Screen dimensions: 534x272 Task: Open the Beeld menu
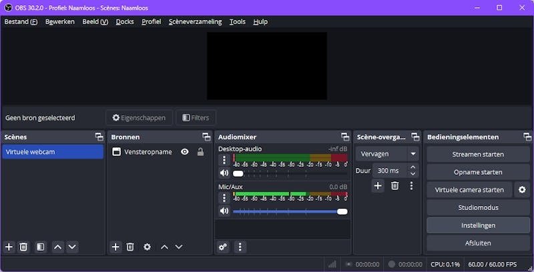click(x=95, y=22)
